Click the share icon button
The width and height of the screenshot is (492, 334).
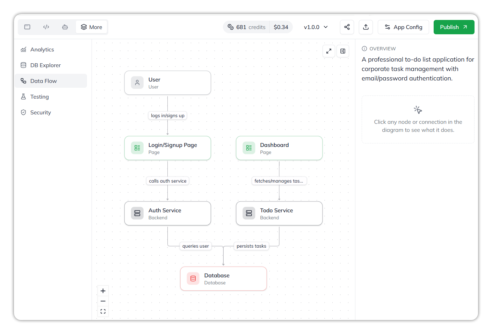click(x=347, y=27)
